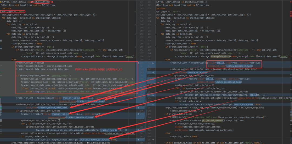Click the red error marker atop the right stripe

pos(291,2)
